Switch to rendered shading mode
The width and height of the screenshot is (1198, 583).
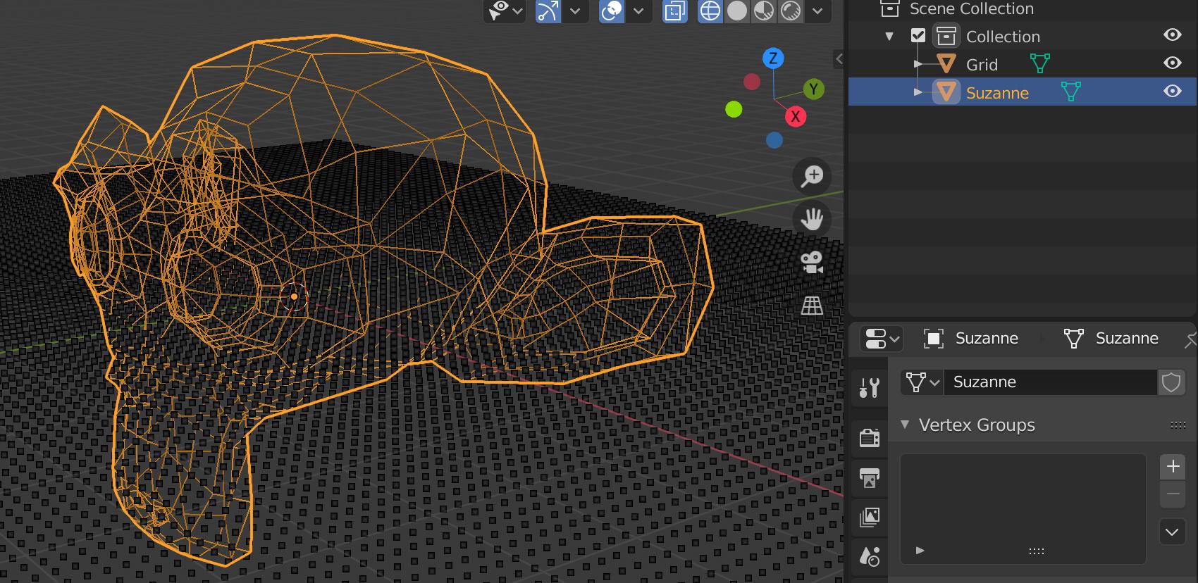pos(791,11)
